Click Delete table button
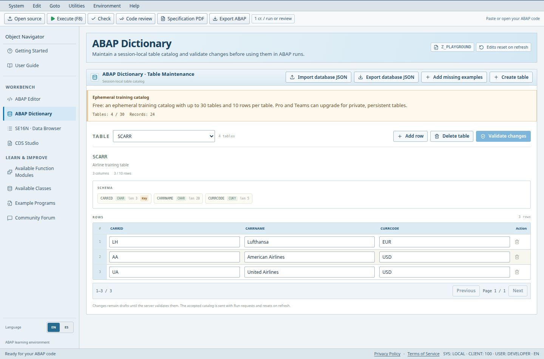The width and height of the screenshot is (544, 359). click(452, 136)
